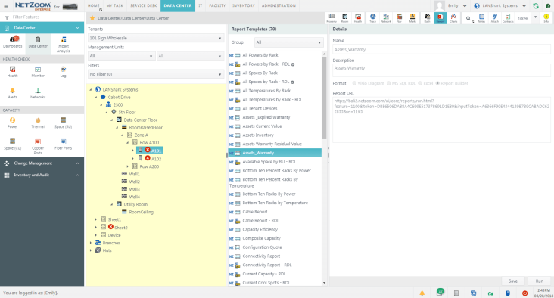
Task: Select the Report Builder format radio
Action: 437,83
